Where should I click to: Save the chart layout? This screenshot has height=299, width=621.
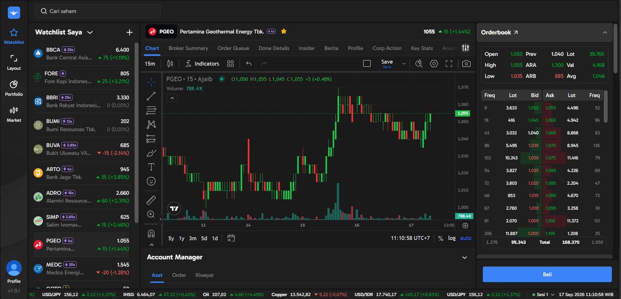click(x=387, y=64)
